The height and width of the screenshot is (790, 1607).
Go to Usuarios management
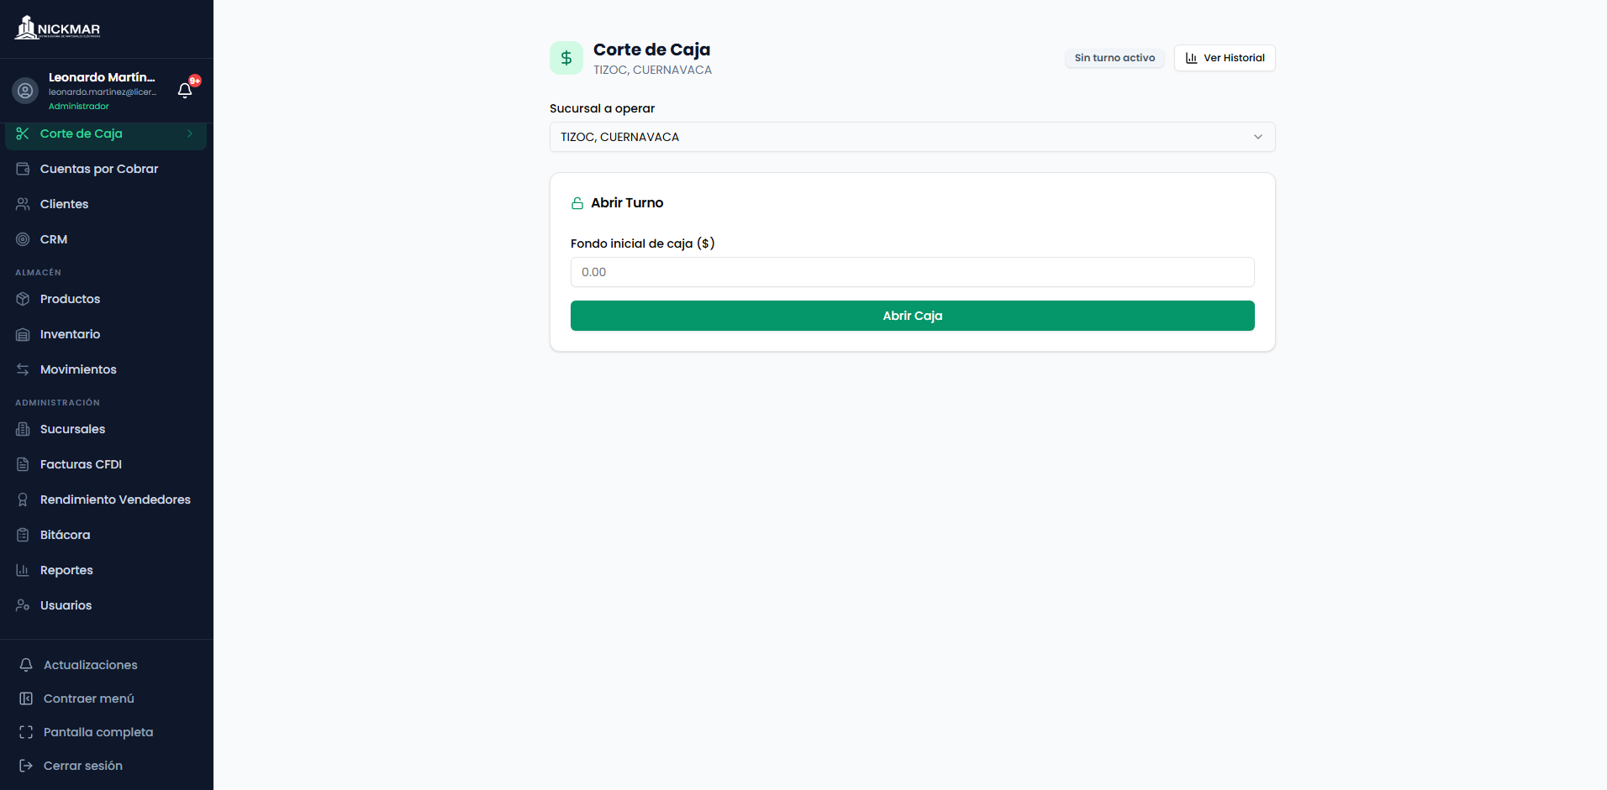[x=106, y=605]
